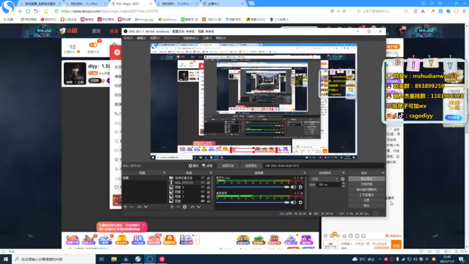Screen dimensions: 469x264
Task: Toggle visibility of 图像 2 source
Action: click(202, 192)
